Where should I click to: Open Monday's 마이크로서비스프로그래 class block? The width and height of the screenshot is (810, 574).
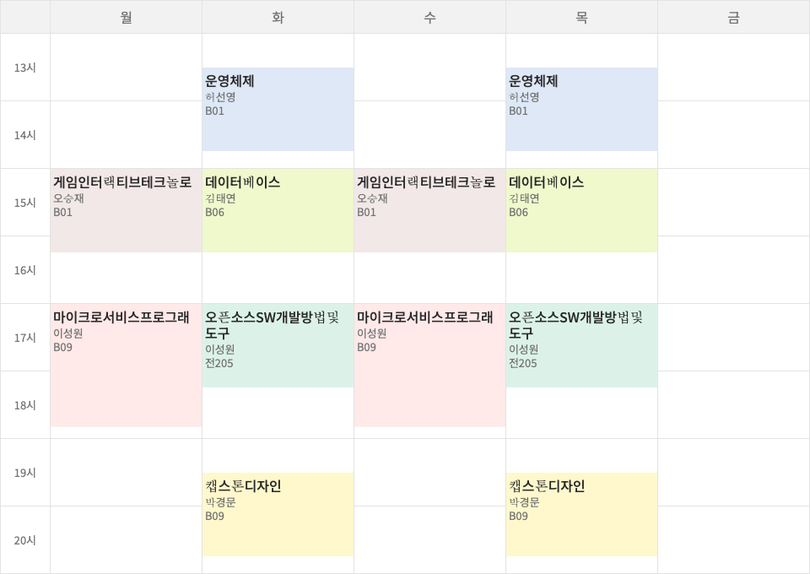tap(126, 366)
